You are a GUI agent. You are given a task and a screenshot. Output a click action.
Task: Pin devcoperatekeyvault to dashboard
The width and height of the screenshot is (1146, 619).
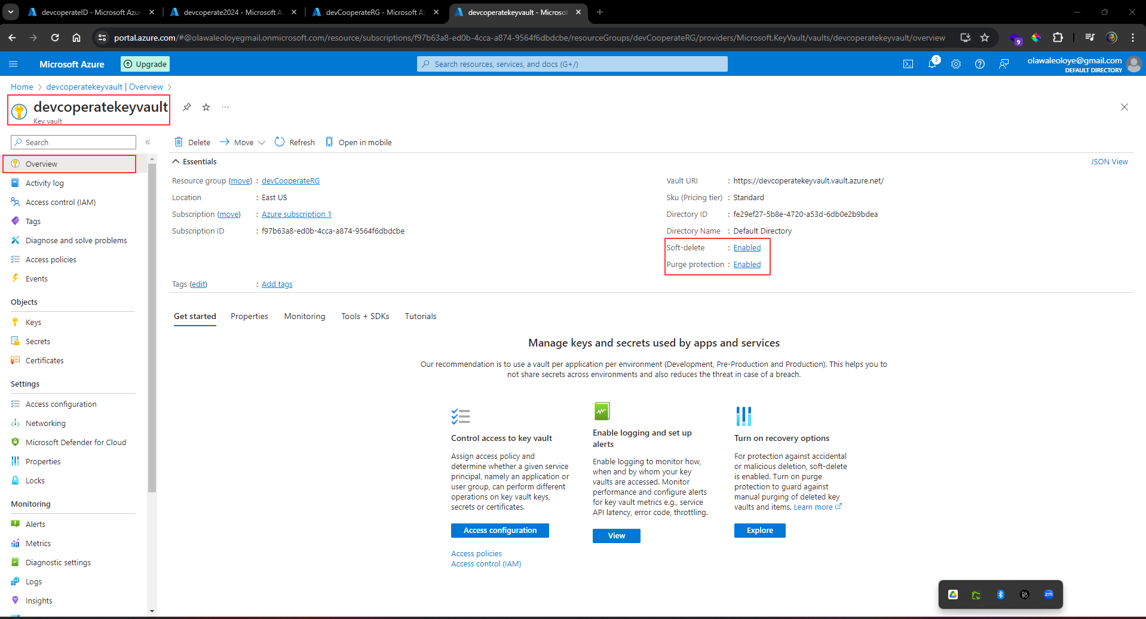tap(186, 107)
